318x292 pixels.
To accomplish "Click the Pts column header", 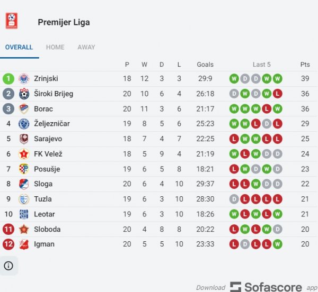I will point(305,65).
